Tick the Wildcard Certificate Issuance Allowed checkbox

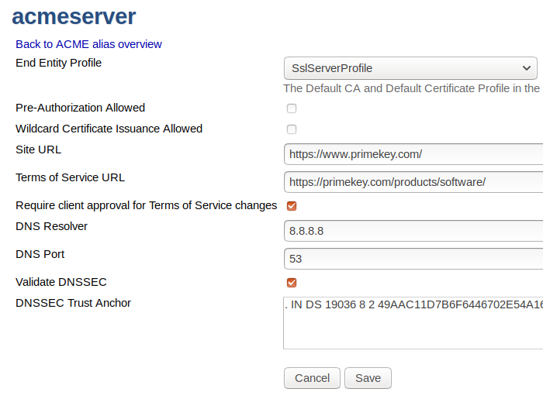point(292,129)
